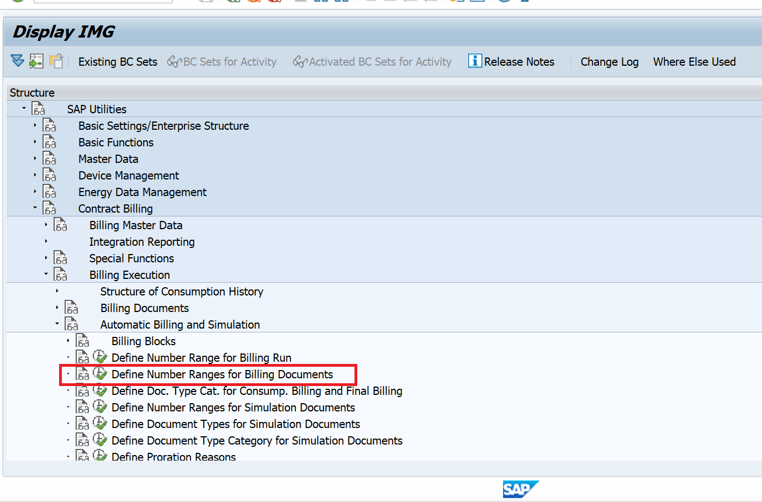
Task: Open documentation icon for Automatic Billing and Simulation
Action: click(71, 324)
